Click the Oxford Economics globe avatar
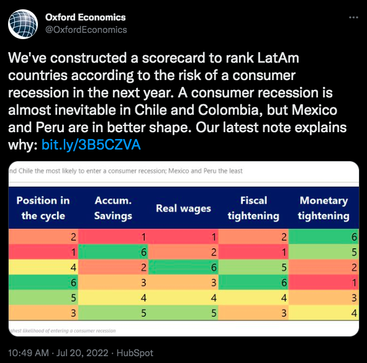The height and width of the screenshot is (363, 367). tap(23, 24)
